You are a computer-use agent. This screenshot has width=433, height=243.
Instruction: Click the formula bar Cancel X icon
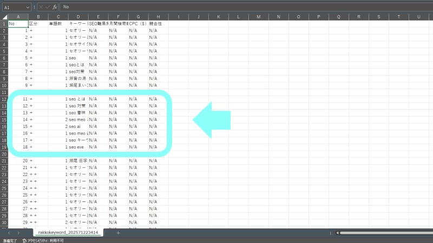pyautogui.click(x=41, y=7)
